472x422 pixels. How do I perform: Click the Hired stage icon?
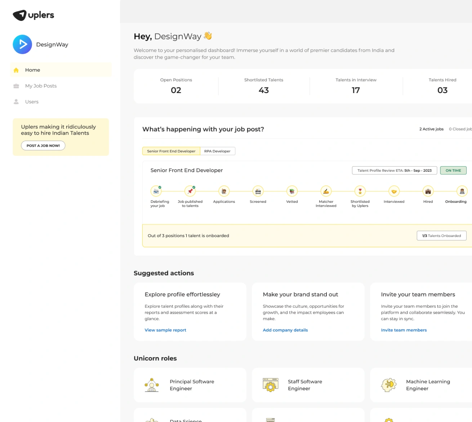[x=428, y=191]
